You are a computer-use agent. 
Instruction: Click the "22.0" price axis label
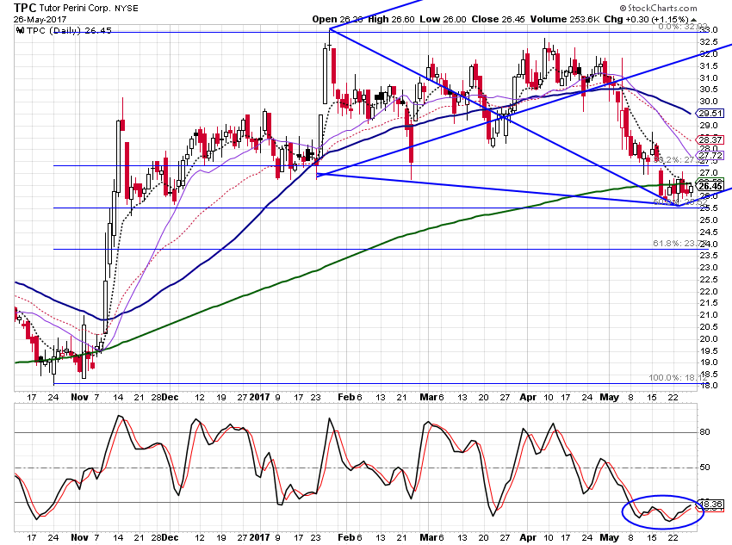[x=708, y=292]
